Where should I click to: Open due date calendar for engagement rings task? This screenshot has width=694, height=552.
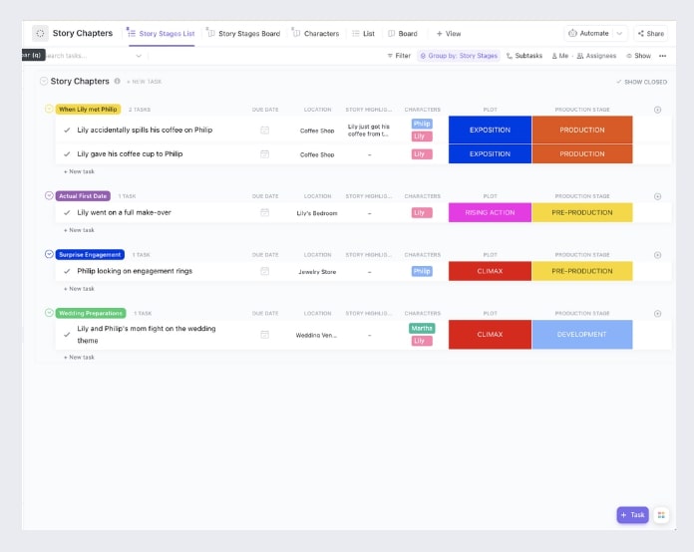click(x=264, y=271)
